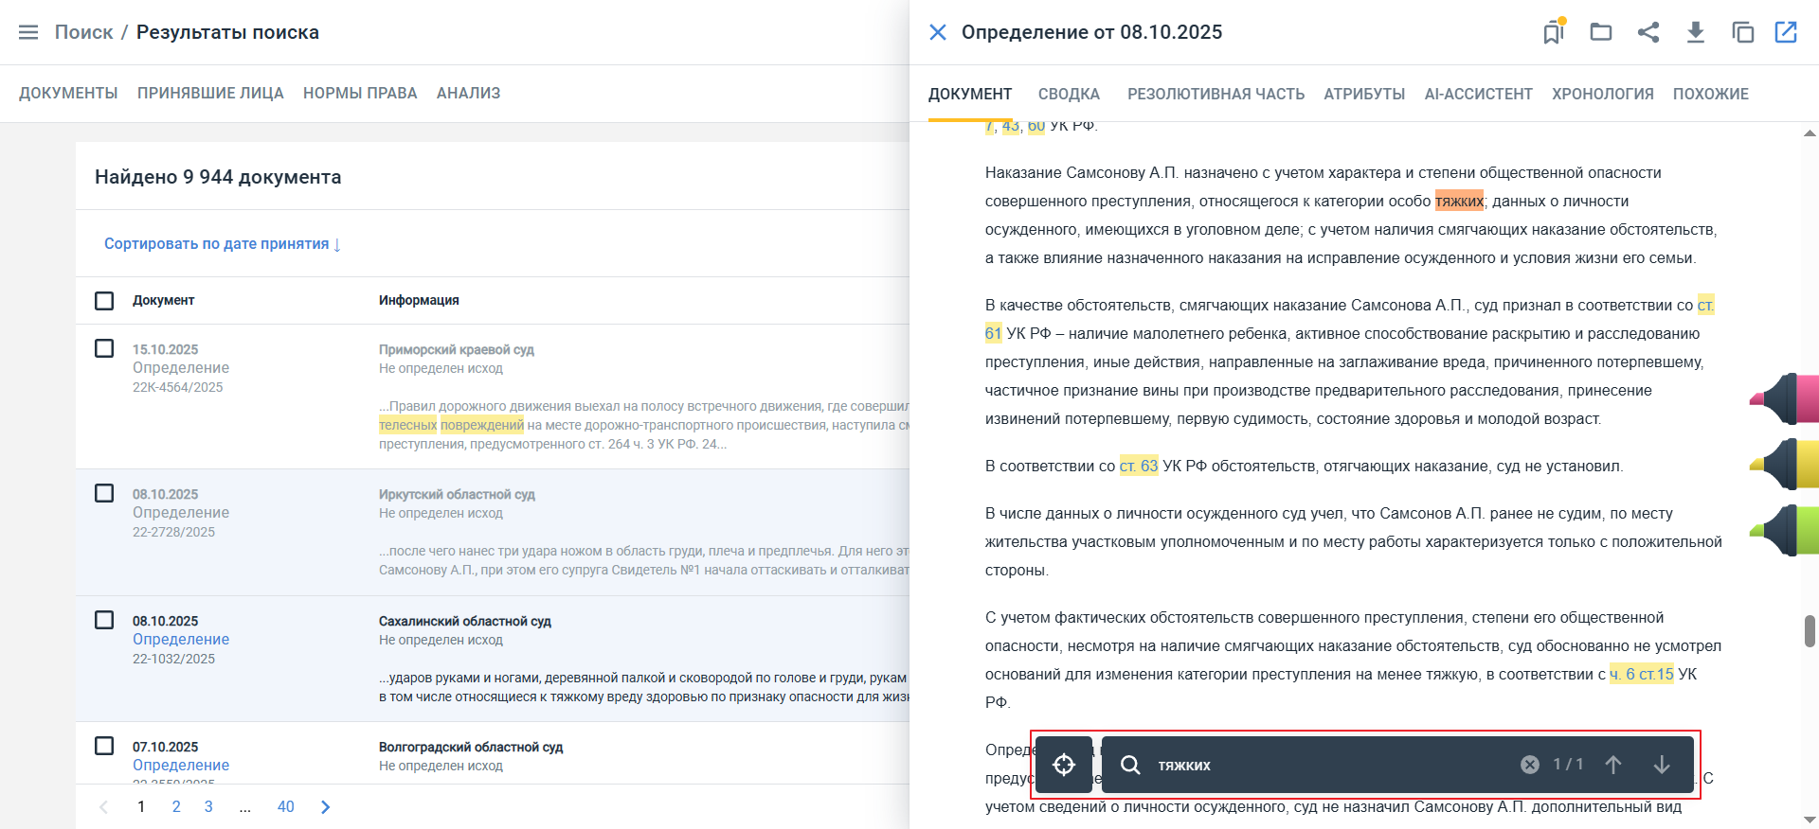Switch to the AI-АССИСТЕНТ tab
Viewport: 1819px width, 829px height.
[x=1478, y=94]
